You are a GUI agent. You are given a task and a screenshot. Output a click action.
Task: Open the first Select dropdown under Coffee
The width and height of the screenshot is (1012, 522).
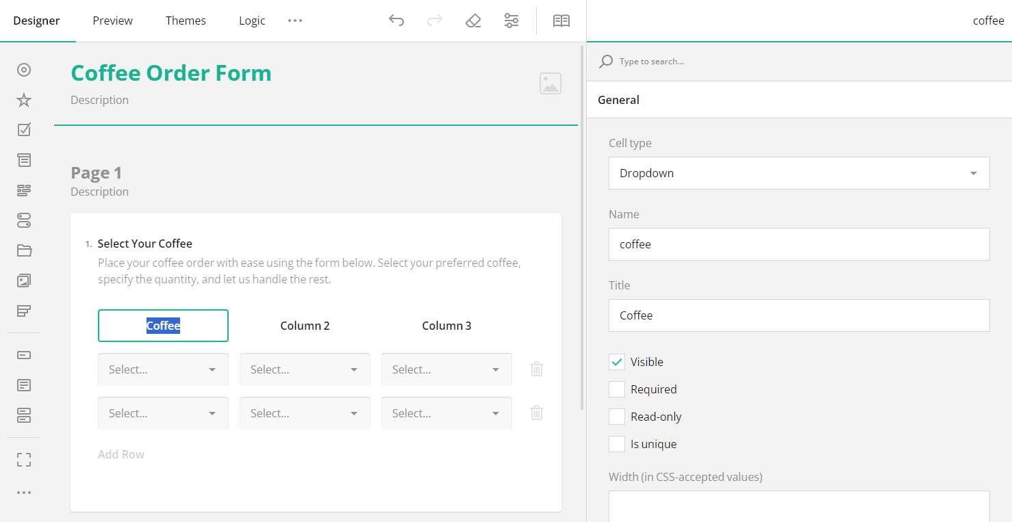[x=163, y=369]
